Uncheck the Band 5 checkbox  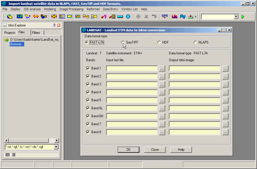(x=88, y=100)
